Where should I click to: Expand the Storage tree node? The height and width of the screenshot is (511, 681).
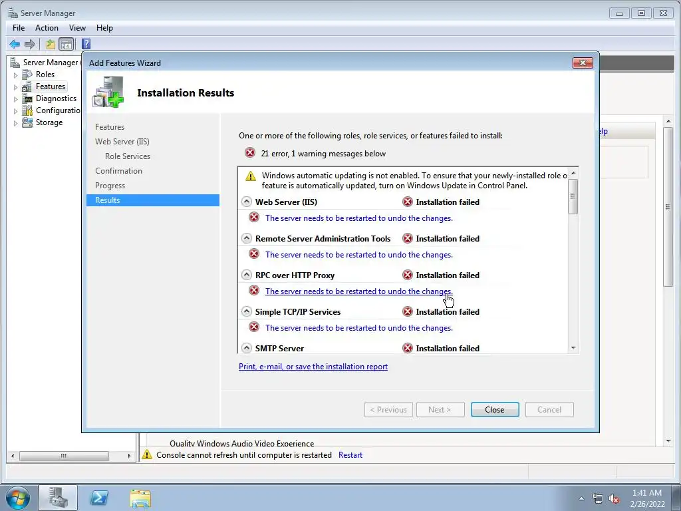(x=16, y=123)
